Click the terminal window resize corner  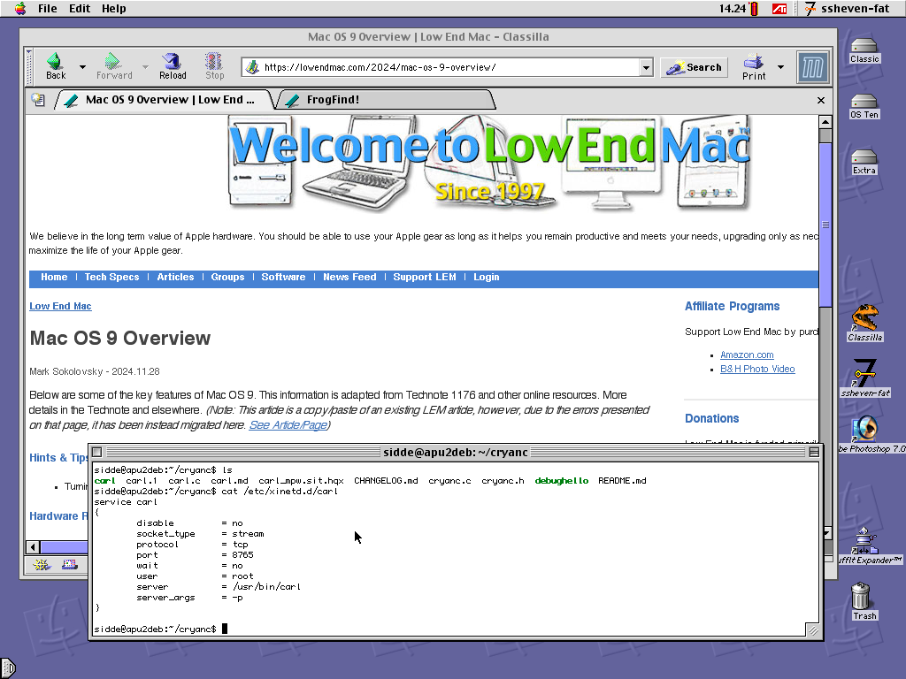[x=813, y=629]
